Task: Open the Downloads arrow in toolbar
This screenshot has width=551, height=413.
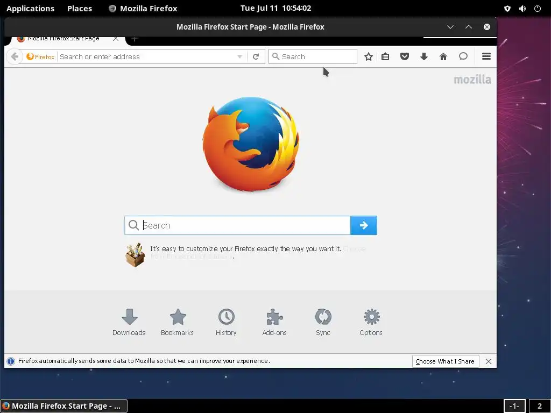Action: [424, 56]
